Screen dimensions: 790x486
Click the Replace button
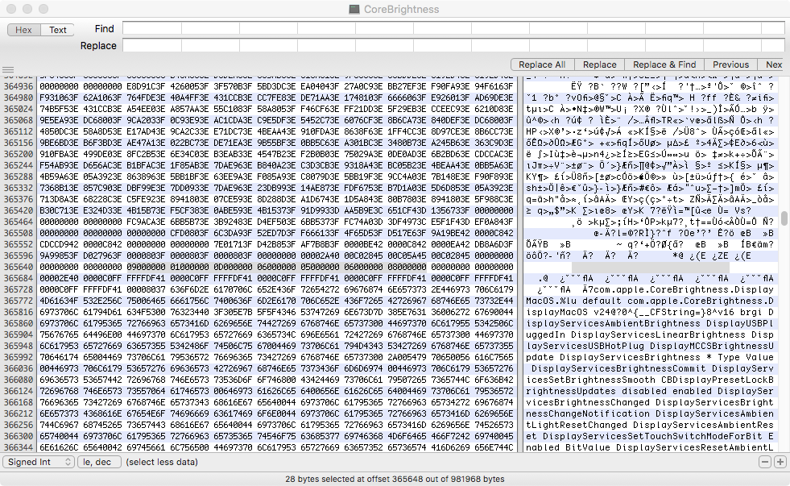pyautogui.click(x=600, y=64)
